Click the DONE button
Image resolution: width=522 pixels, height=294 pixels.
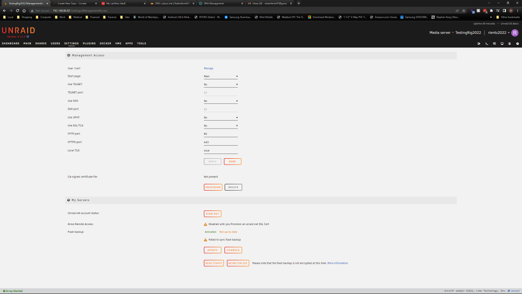click(x=232, y=161)
